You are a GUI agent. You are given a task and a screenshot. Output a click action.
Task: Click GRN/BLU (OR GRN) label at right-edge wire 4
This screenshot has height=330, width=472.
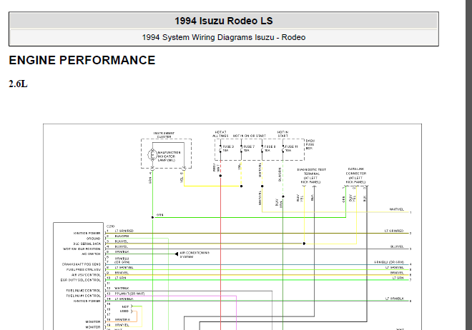click(x=389, y=262)
